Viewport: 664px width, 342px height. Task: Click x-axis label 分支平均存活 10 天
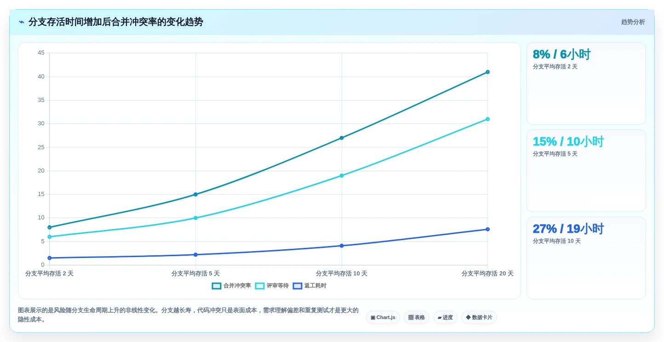tap(342, 274)
